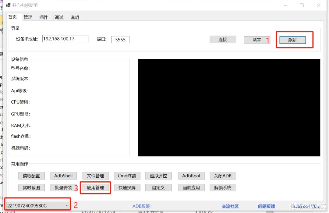
Task: Start 快速投屏
Action: (127, 188)
